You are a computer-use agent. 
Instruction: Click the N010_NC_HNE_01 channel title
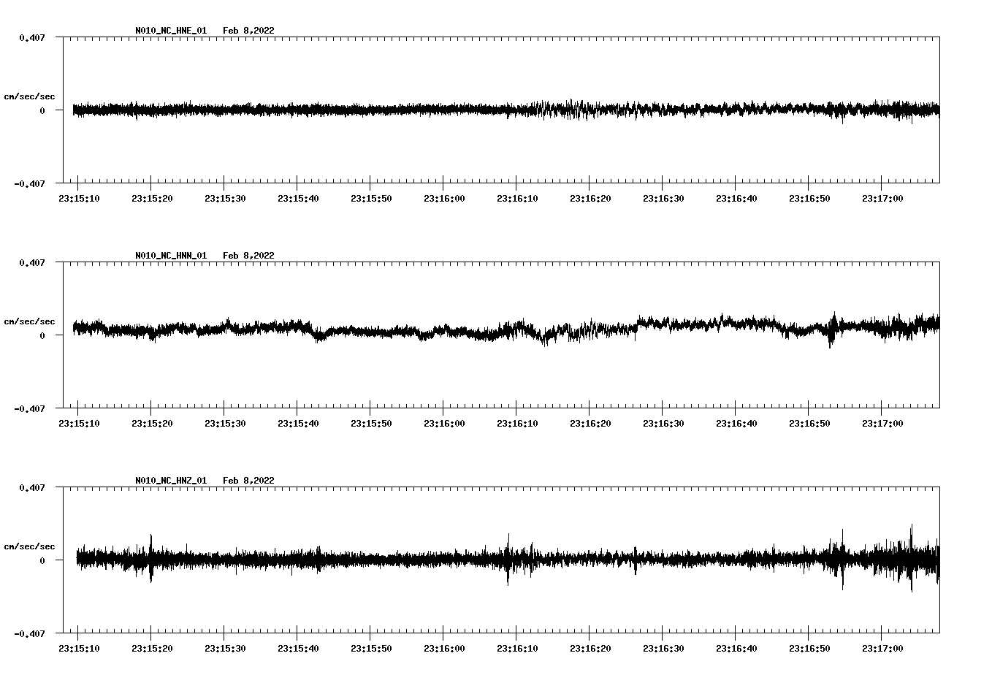171,31
